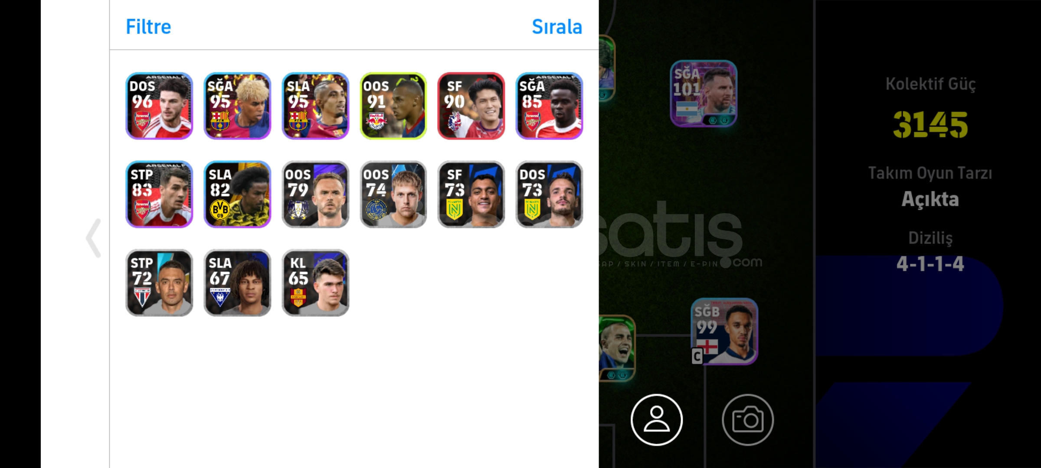This screenshot has width=1041, height=468.
Task: Open the Sırala sort options
Action: (x=557, y=27)
